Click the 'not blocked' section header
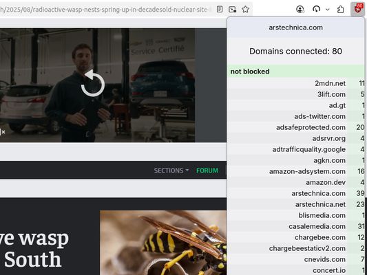 [295, 71]
